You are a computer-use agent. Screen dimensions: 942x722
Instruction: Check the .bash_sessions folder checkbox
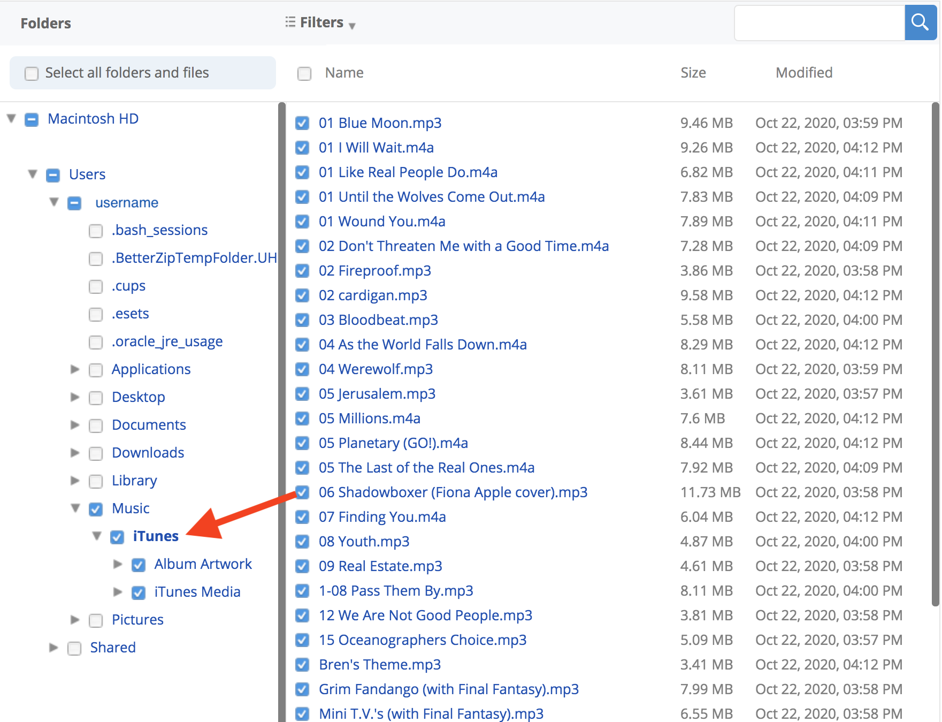click(96, 231)
